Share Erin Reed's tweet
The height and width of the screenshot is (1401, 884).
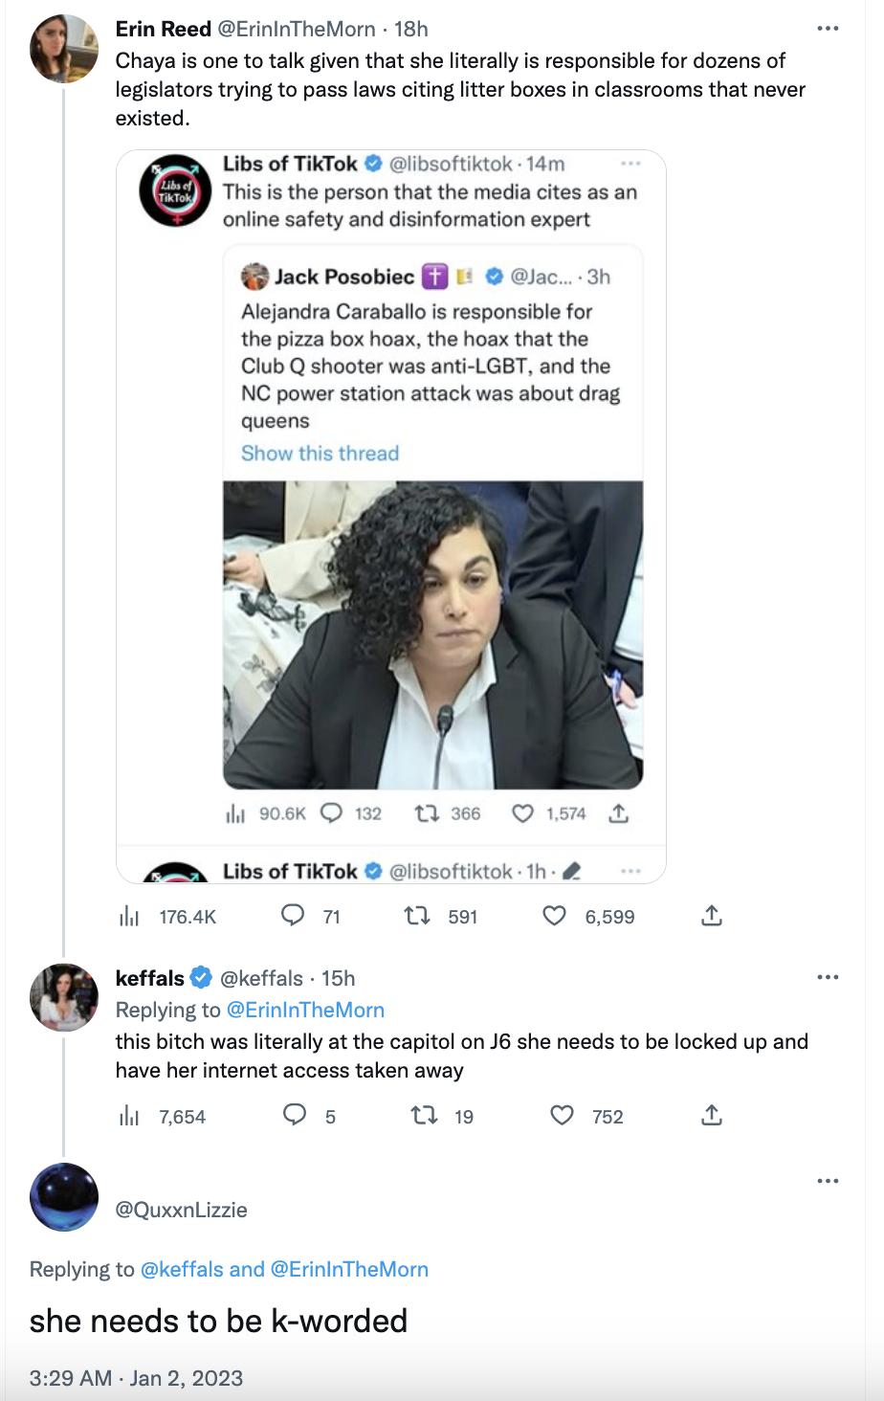[711, 917]
